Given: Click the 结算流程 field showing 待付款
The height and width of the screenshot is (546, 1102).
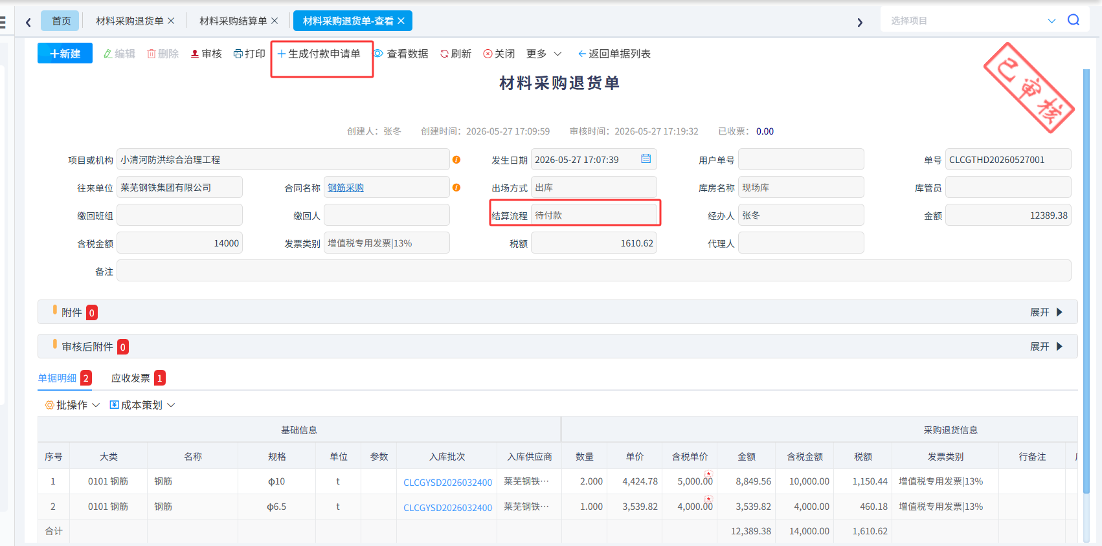Looking at the screenshot, I should [594, 215].
